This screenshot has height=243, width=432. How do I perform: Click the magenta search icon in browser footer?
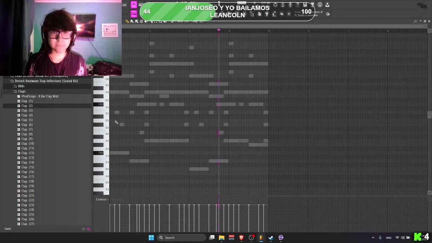[x=88, y=229]
